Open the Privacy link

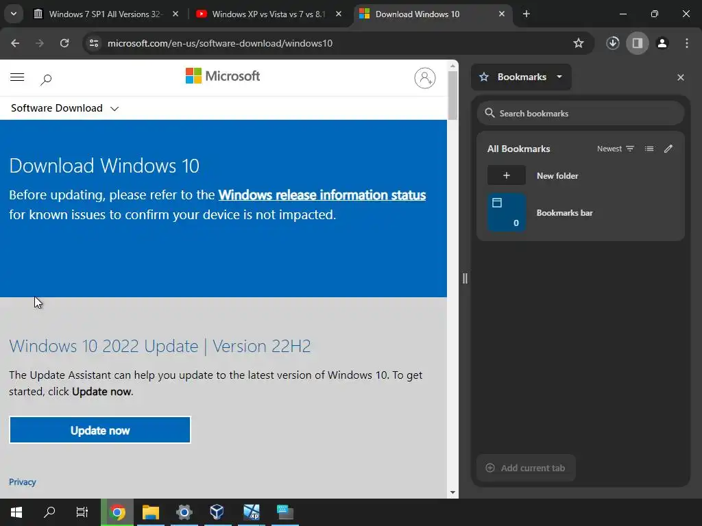pyautogui.click(x=23, y=481)
